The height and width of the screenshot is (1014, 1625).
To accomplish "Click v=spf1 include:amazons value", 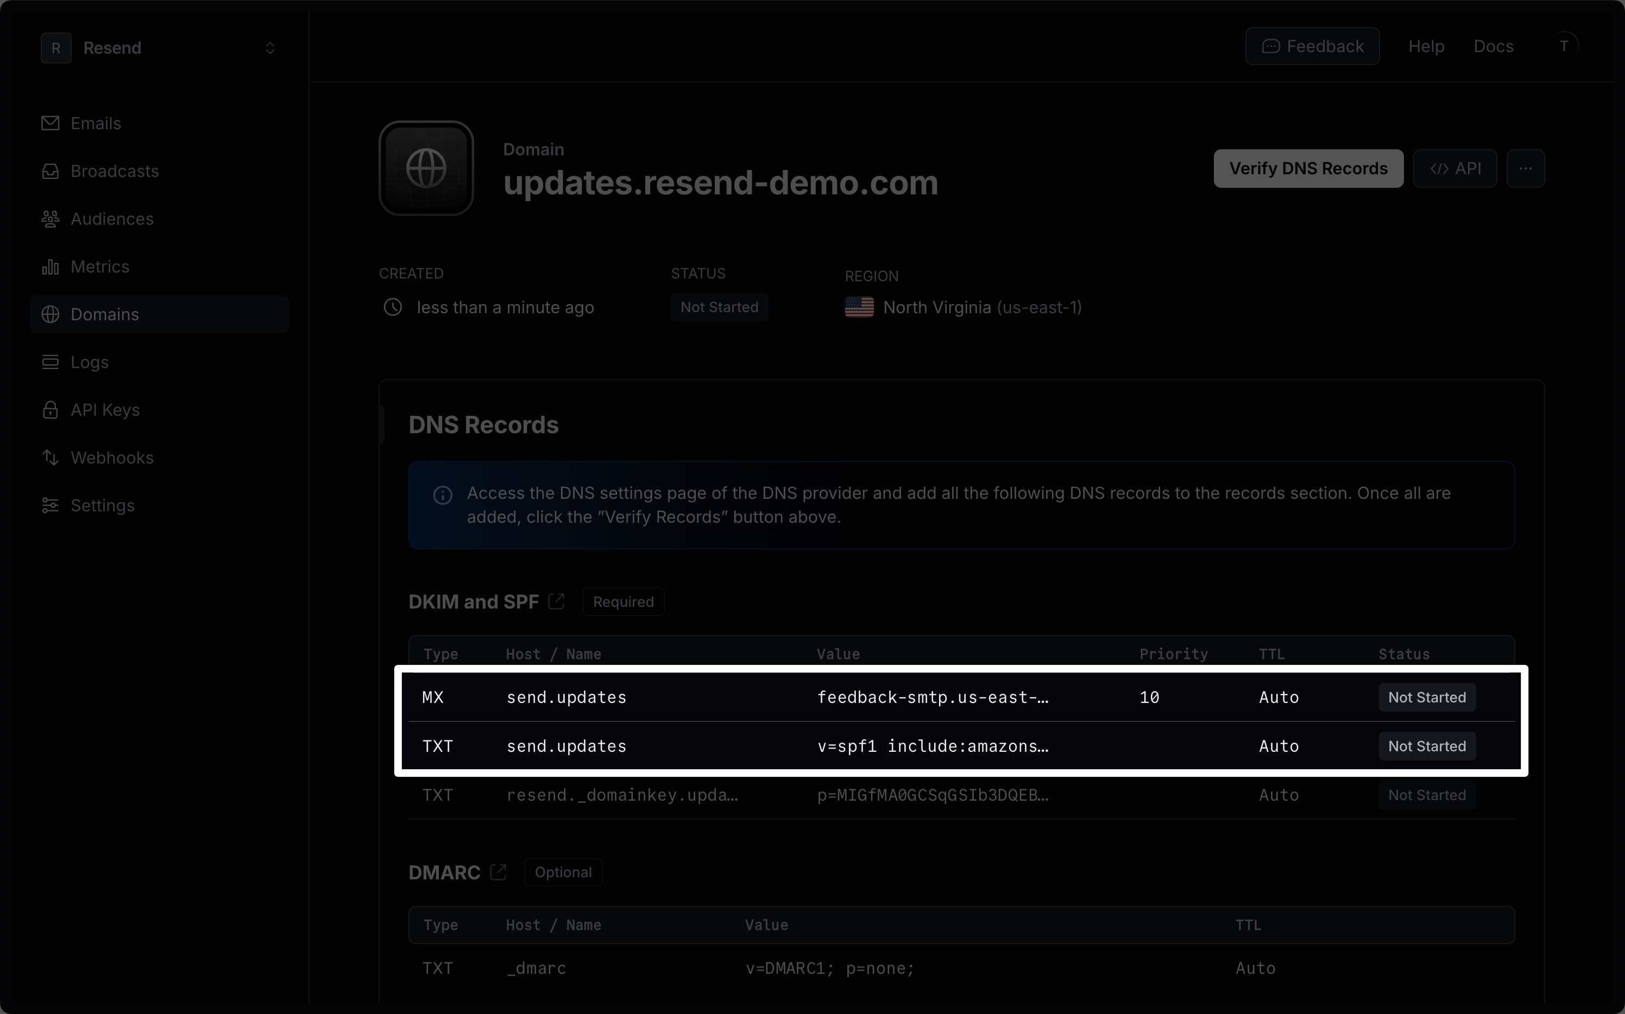I will [x=933, y=746].
